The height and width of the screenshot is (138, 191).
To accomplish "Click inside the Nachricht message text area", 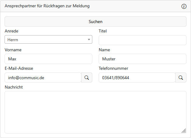I will tap(95, 112).
